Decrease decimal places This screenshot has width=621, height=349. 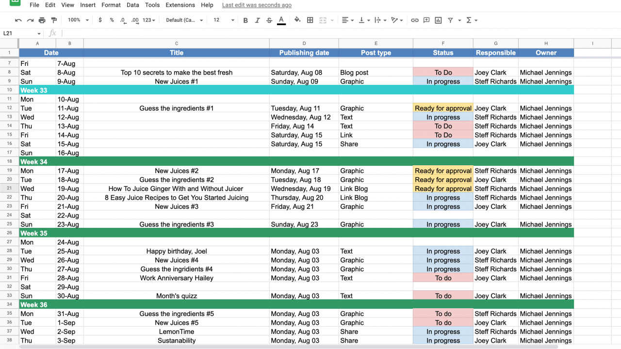pyautogui.click(x=123, y=20)
